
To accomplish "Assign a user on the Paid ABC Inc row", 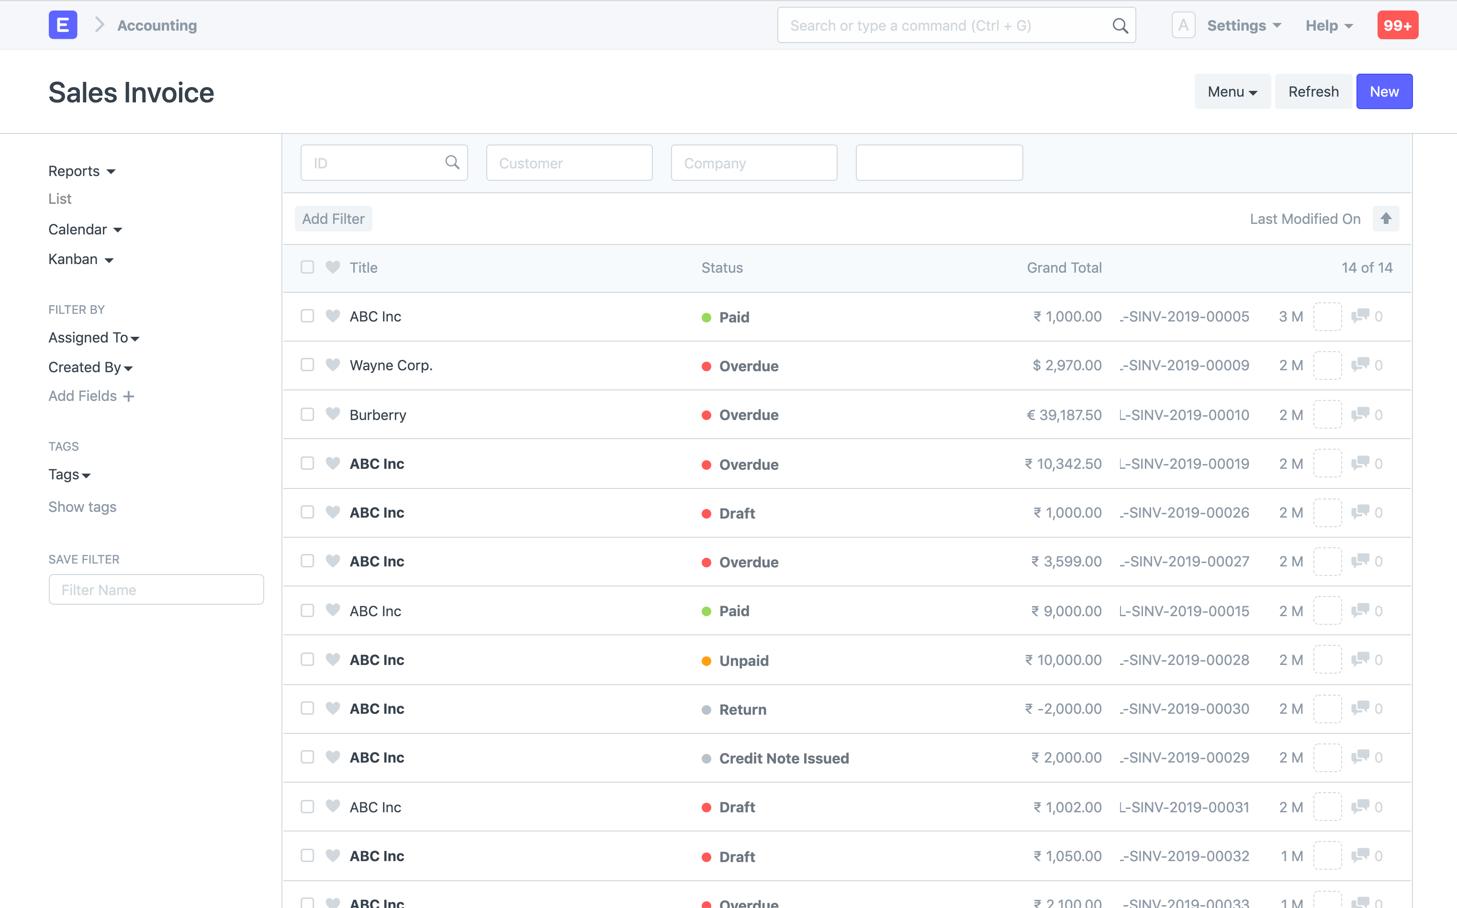I will point(1328,317).
